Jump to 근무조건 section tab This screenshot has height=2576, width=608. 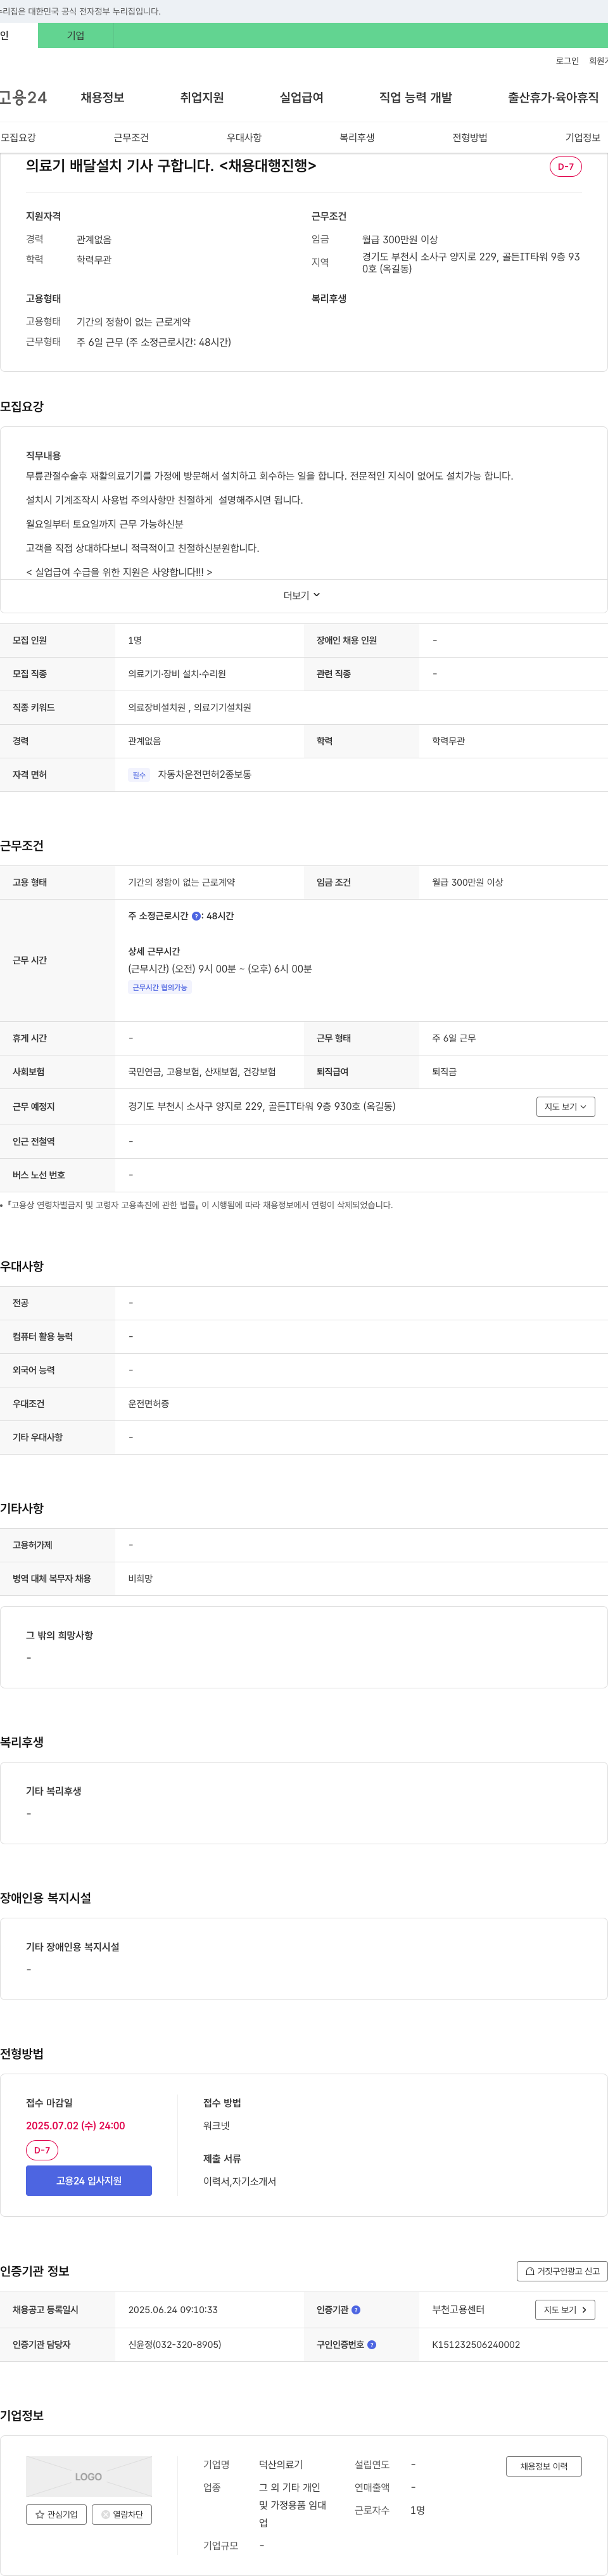coord(131,137)
